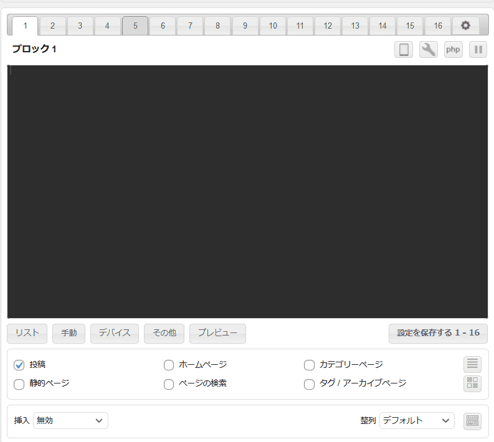Image resolution: width=494 pixels, height=442 pixels.
Task: Switch to block tab 12
Action: tap(327, 26)
